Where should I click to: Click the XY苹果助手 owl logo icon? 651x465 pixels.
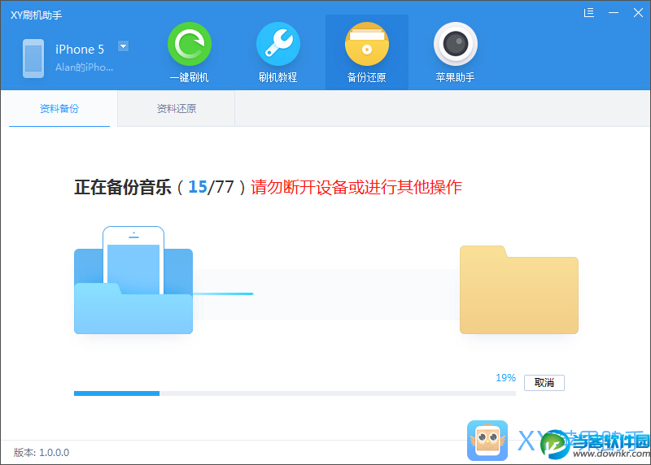[x=487, y=441]
